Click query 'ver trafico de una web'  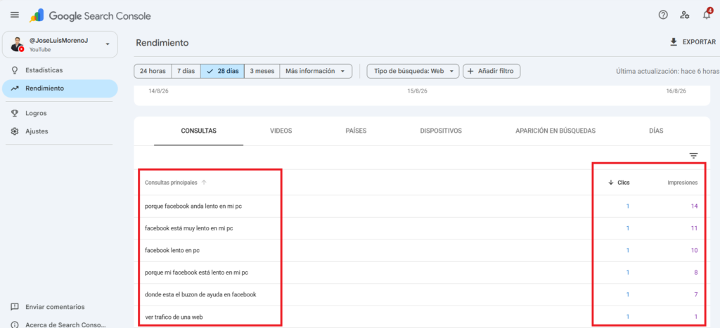coord(174,317)
